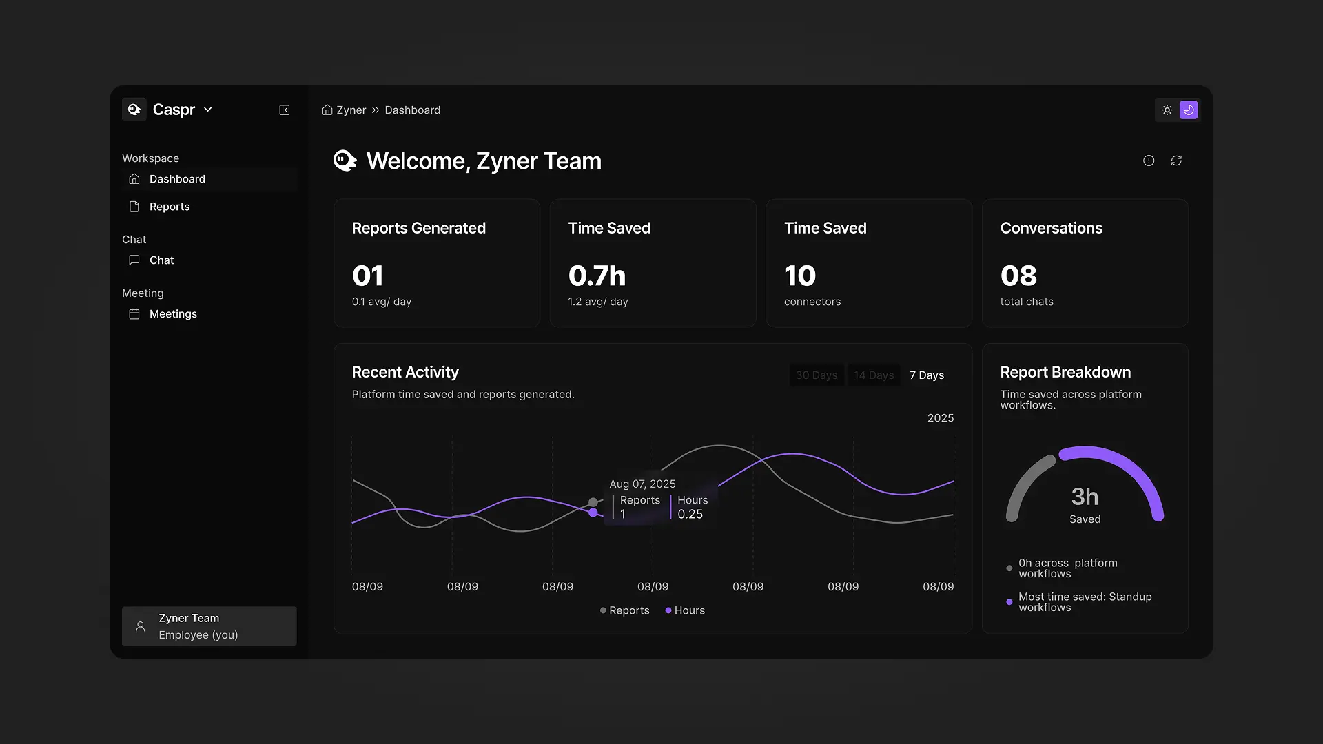Select the 30 Days tab
The image size is (1323, 744).
[817, 375]
